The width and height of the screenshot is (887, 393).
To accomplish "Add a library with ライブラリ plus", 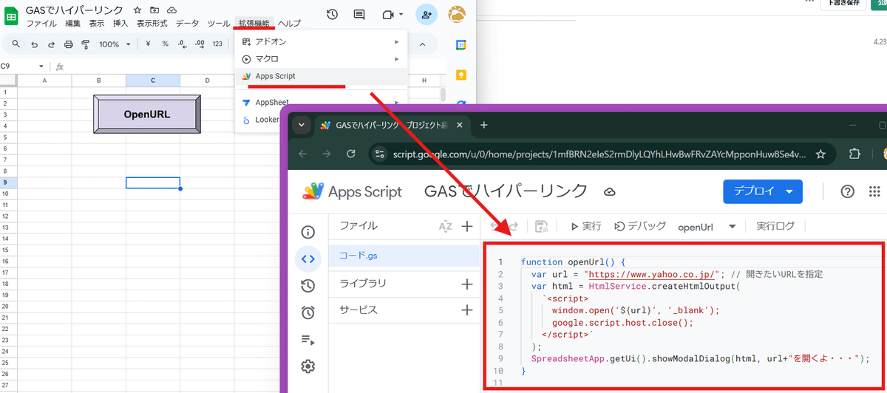I will point(466,284).
